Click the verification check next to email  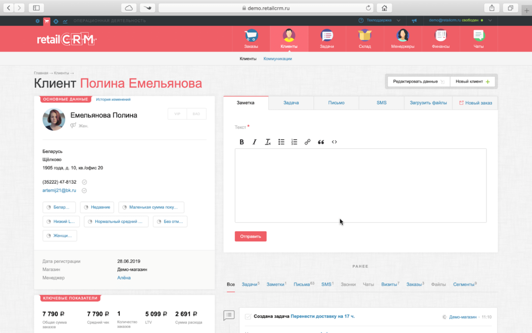pos(84,191)
